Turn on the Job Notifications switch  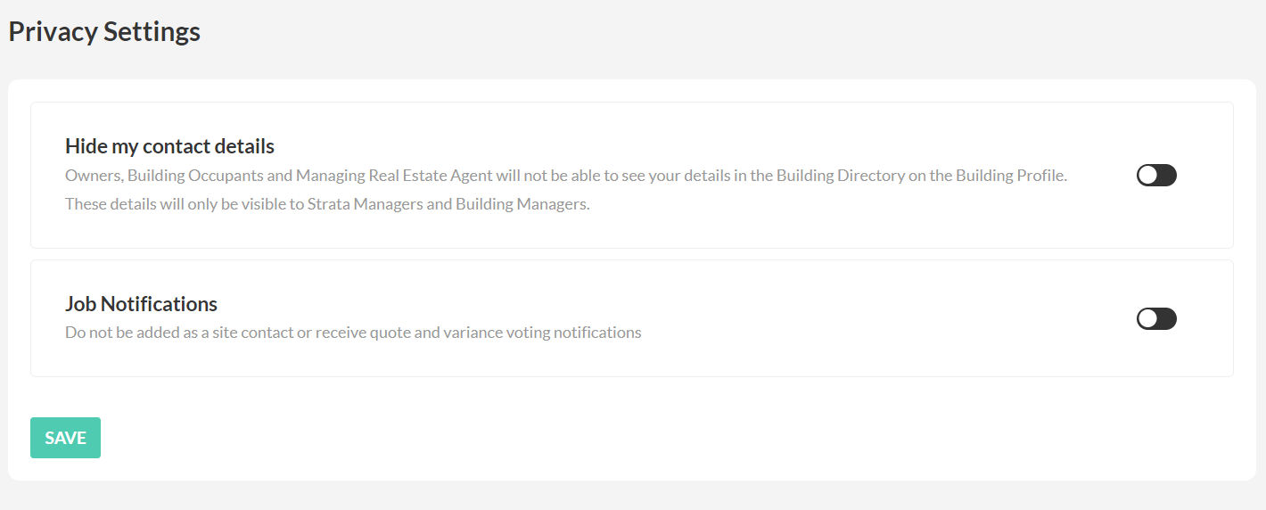coord(1156,318)
